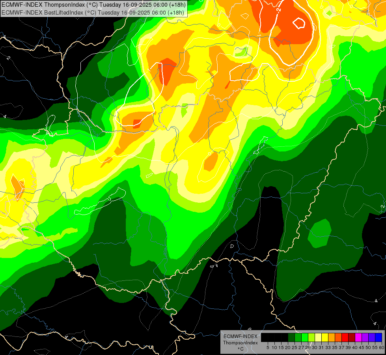Screen dimensions: 386x355
Task: Click legend scale value 5
Action: [268, 348]
